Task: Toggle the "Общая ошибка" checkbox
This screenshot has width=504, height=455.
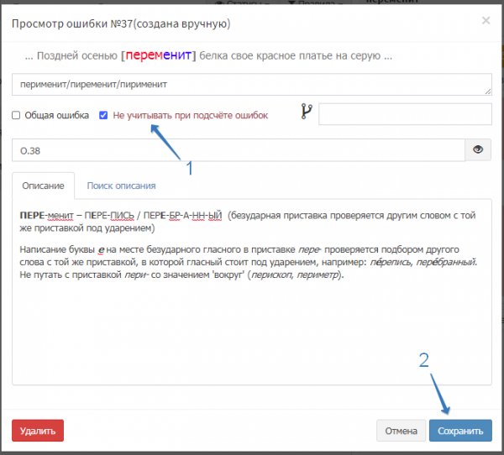Action: (x=16, y=115)
